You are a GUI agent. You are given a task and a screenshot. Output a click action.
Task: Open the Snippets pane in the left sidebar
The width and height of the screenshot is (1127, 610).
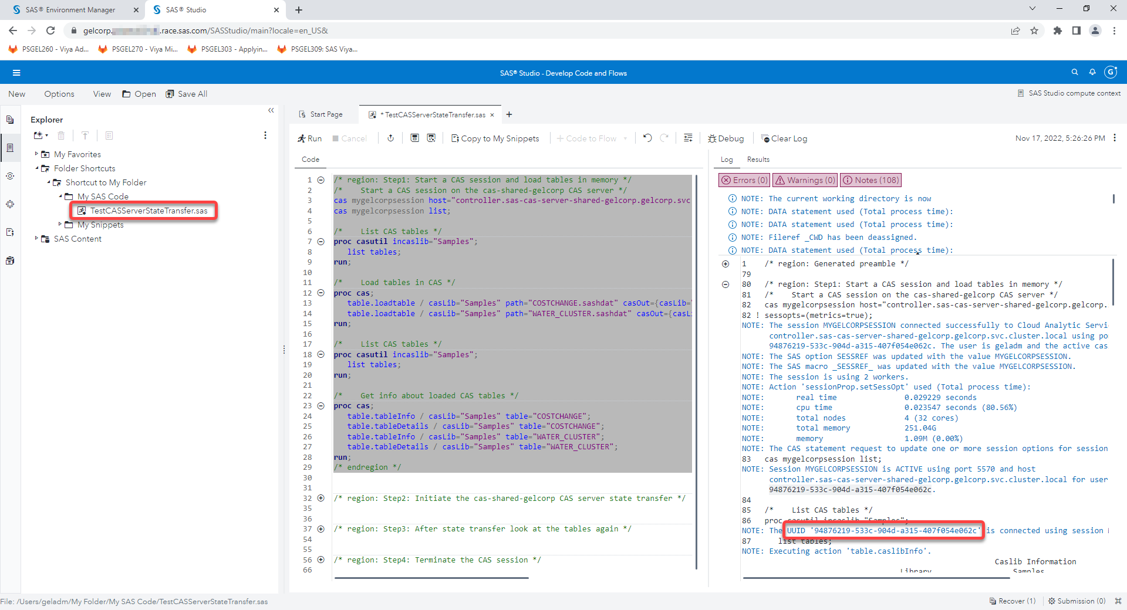[10, 232]
